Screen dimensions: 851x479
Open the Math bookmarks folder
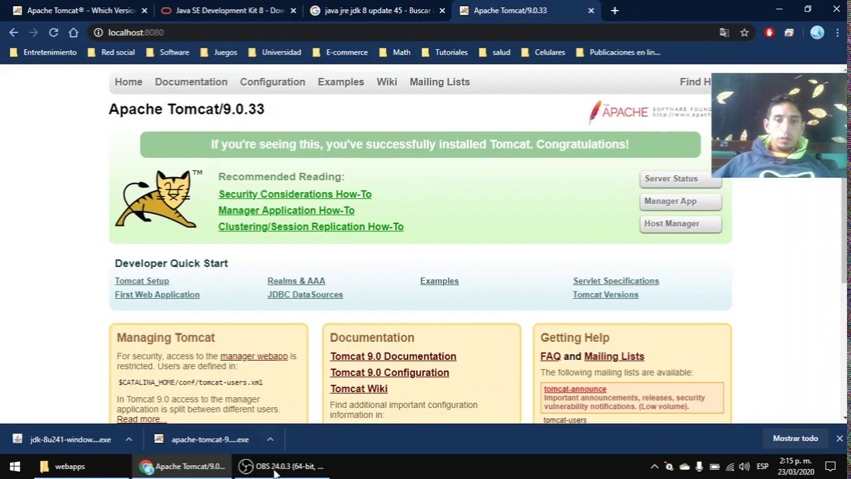395,52
